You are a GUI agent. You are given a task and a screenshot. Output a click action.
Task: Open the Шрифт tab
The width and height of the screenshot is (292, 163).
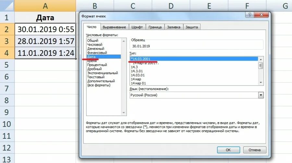point(137,27)
